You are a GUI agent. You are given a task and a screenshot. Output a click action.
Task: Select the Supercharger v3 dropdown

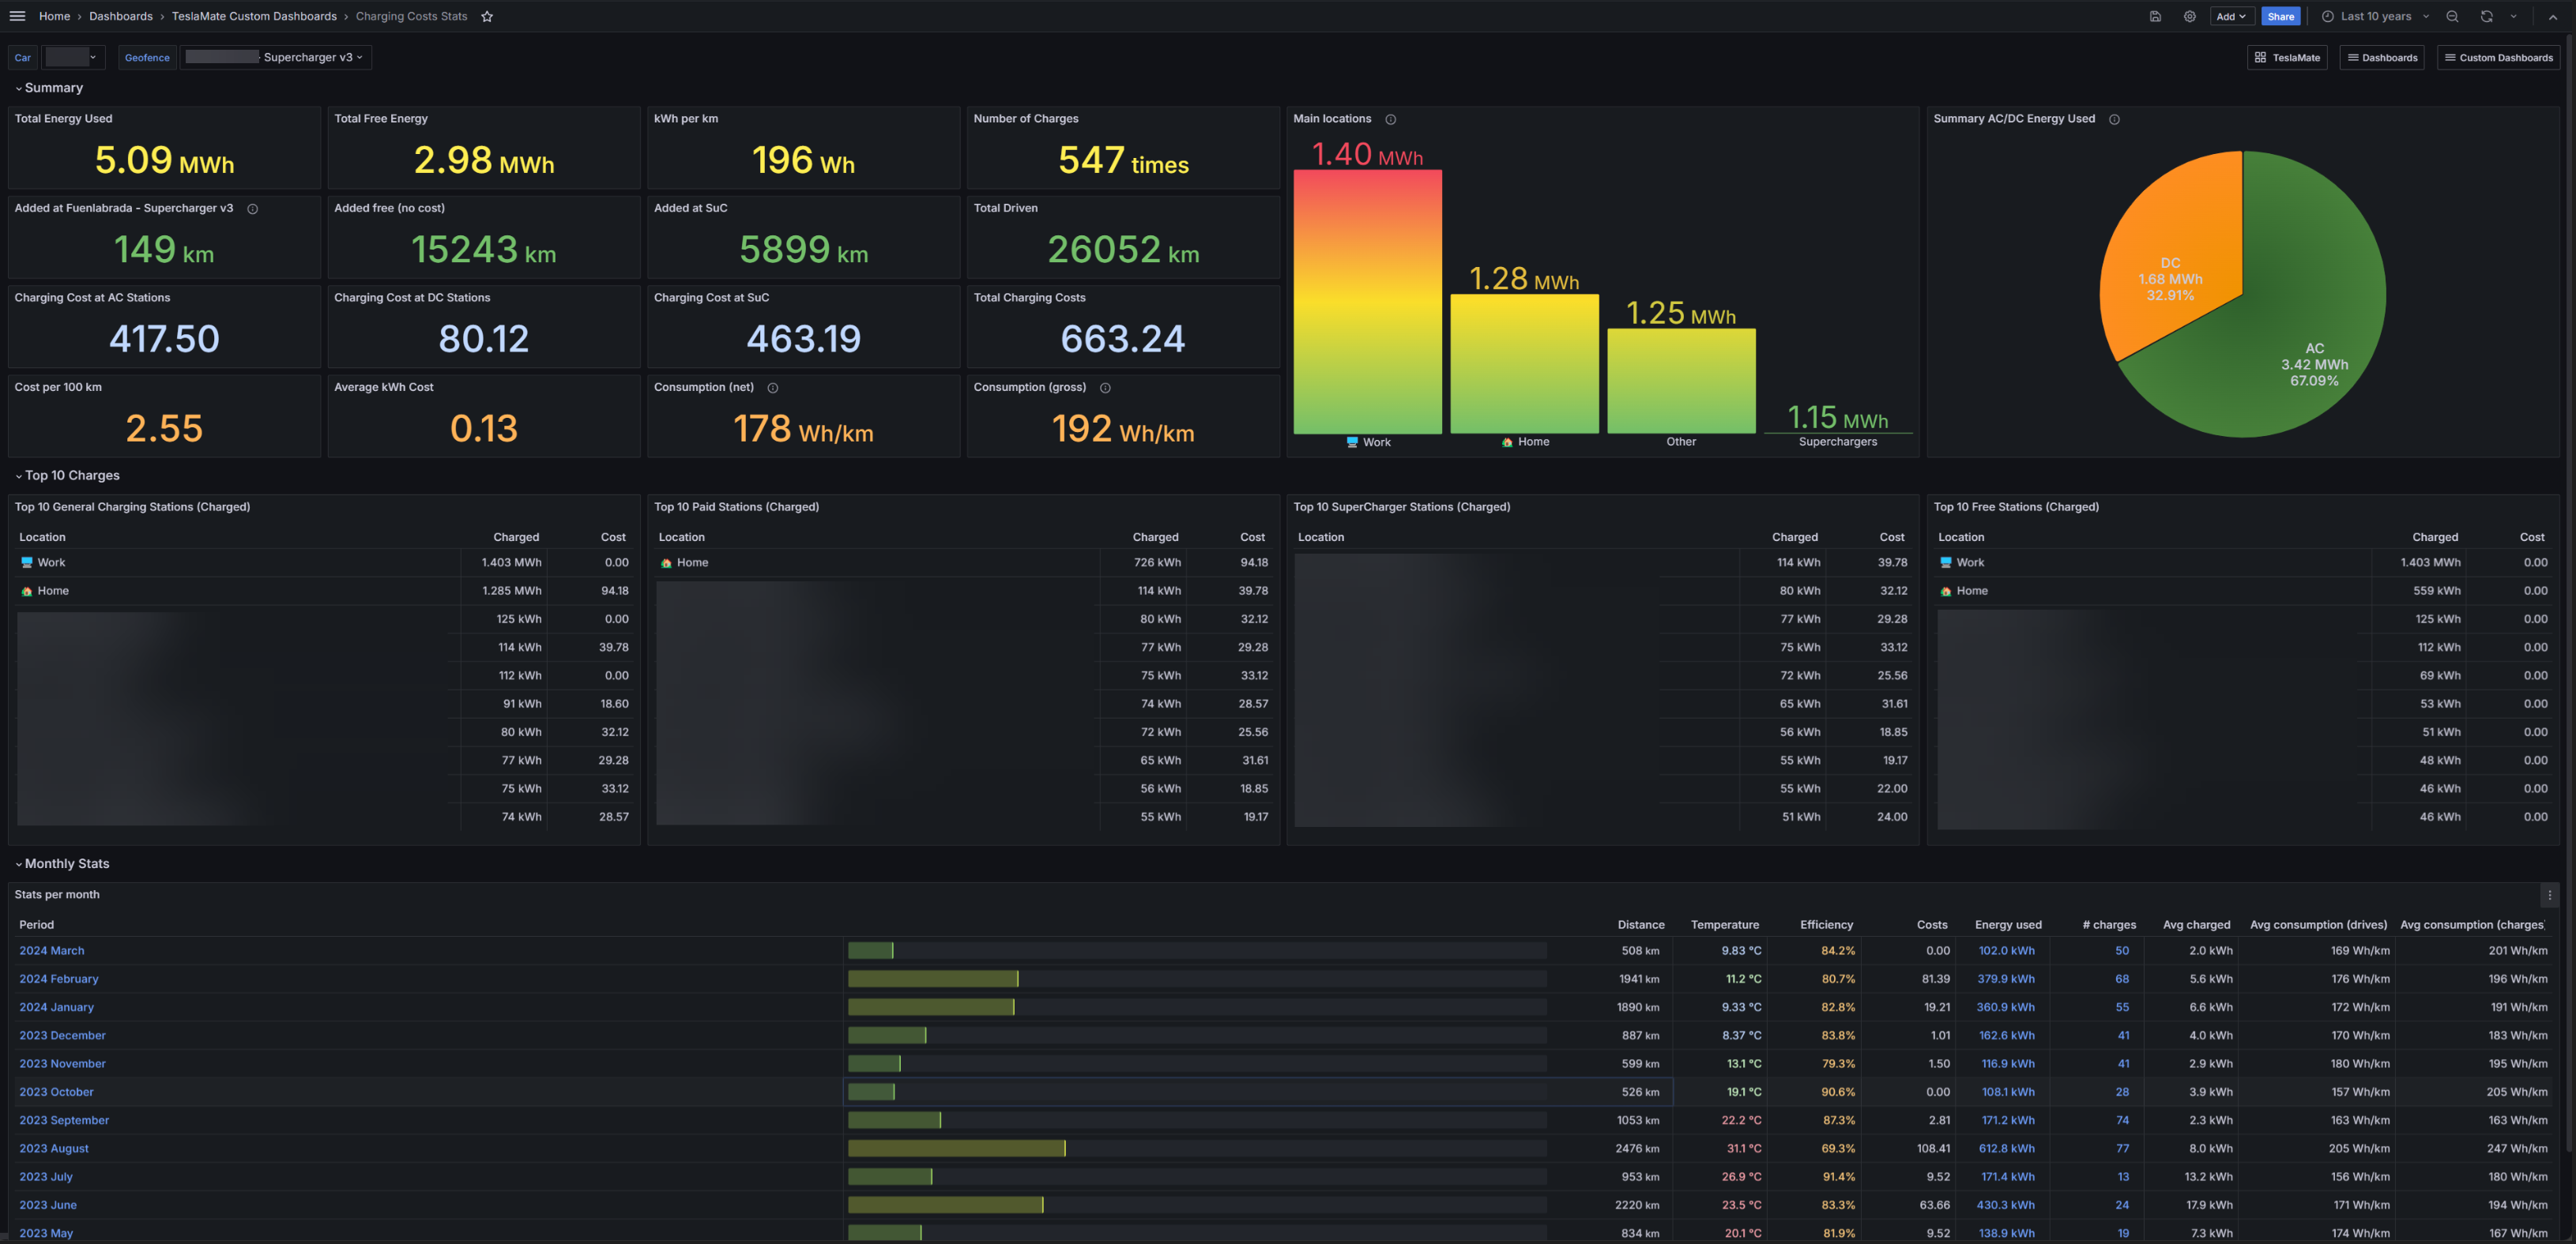click(x=311, y=59)
